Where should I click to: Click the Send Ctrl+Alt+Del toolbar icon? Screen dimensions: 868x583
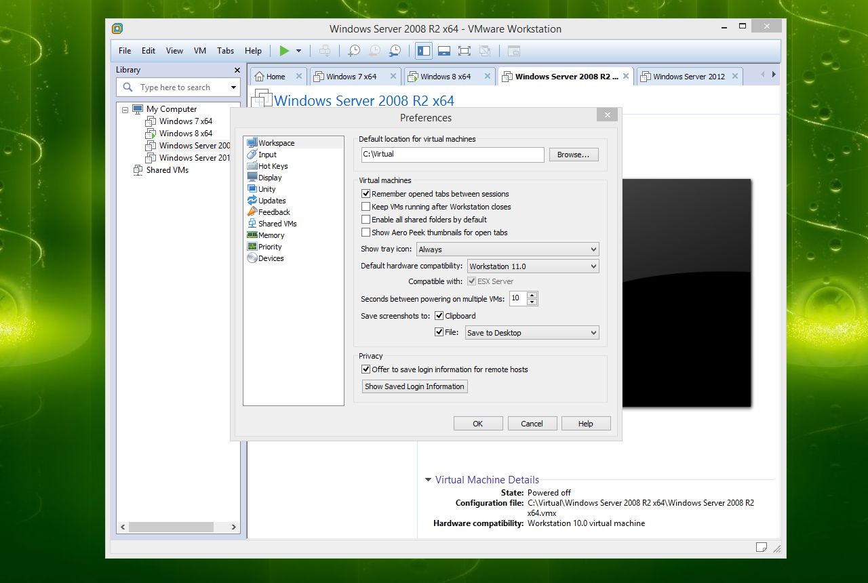pos(325,51)
